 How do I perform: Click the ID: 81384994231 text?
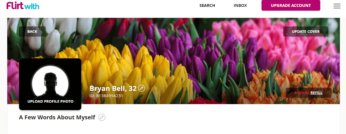click(x=106, y=96)
